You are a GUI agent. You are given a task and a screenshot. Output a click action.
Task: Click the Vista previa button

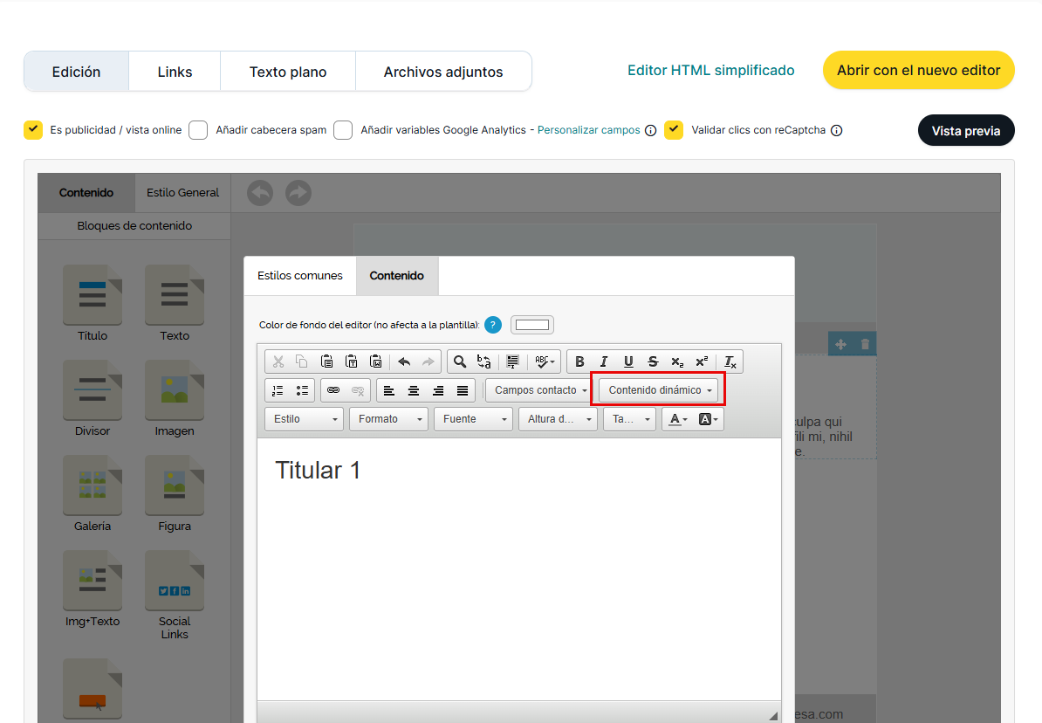coord(966,131)
